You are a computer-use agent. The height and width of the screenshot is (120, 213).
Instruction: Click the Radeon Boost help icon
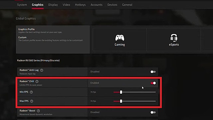click(x=39, y=111)
